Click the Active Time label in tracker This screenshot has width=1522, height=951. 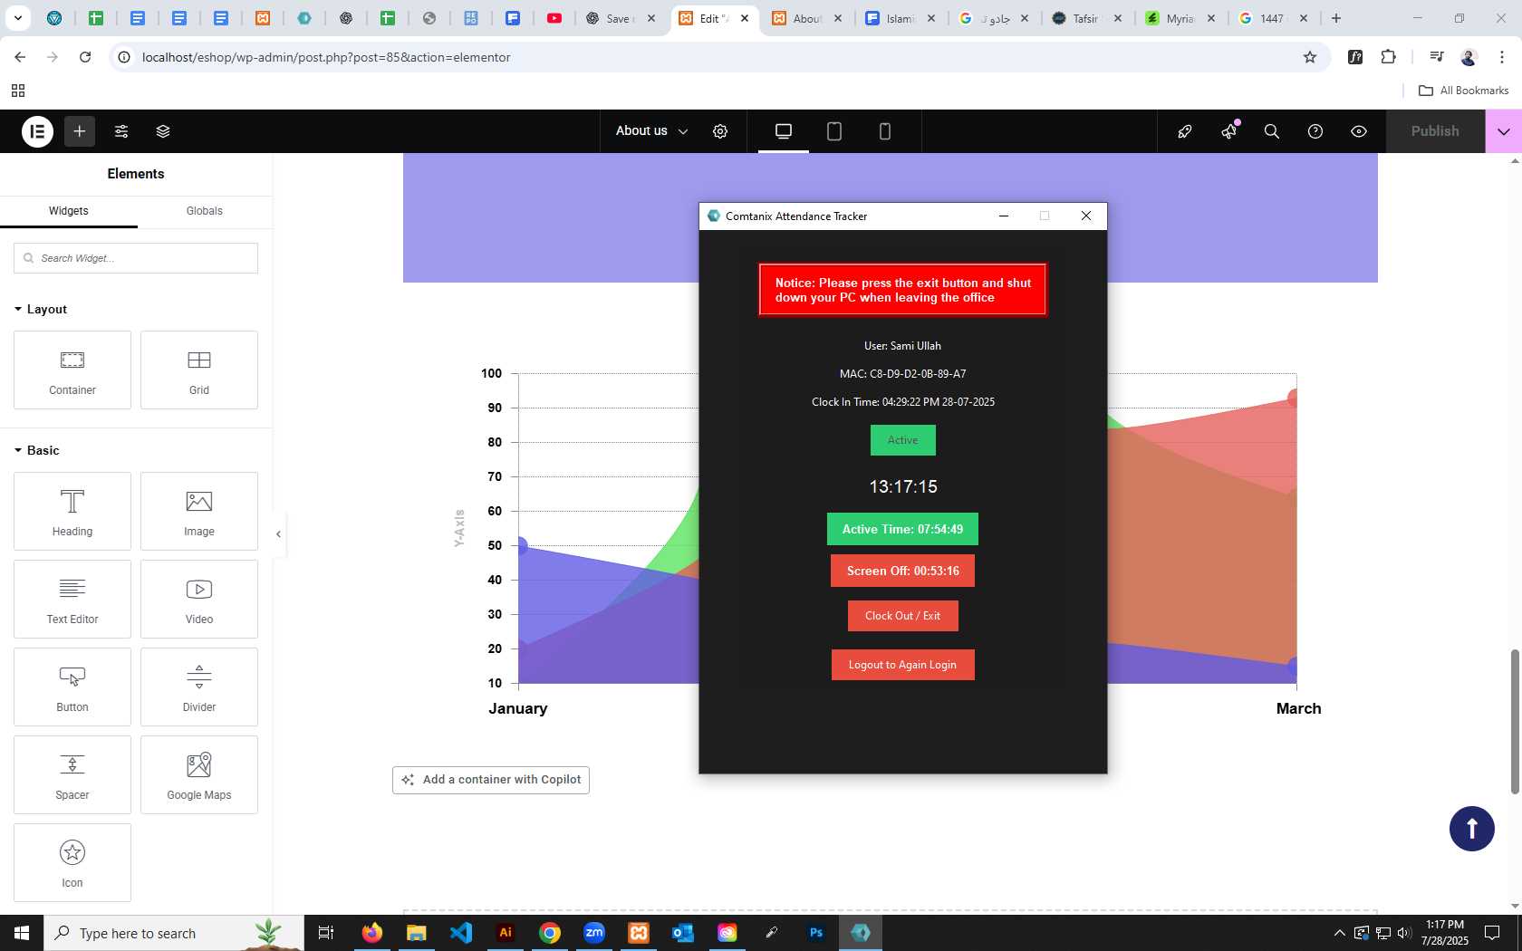tap(903, 529)
